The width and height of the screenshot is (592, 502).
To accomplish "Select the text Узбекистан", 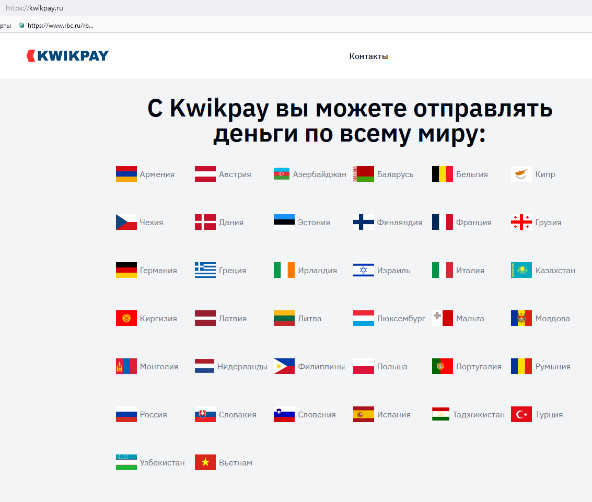I will pyautogui.click(x=162, y=463).
